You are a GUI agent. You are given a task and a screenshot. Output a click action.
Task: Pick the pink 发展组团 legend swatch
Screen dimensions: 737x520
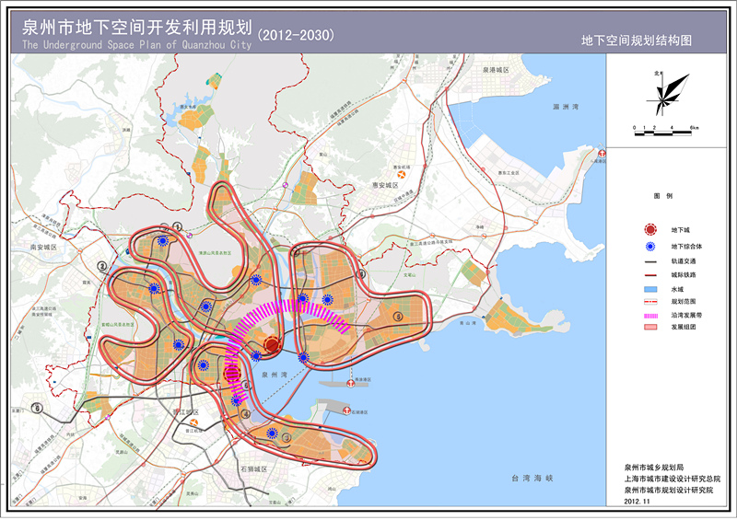point(649,327)
